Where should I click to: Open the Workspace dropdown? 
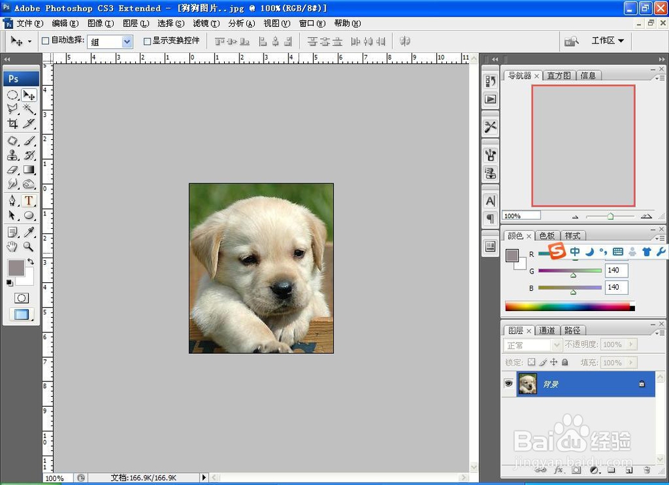pos(607,41)
